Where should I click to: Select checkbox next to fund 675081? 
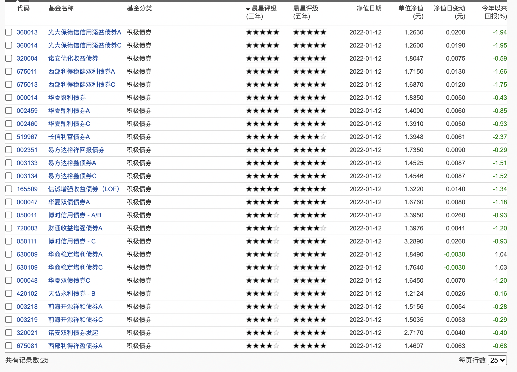point(9,346)
